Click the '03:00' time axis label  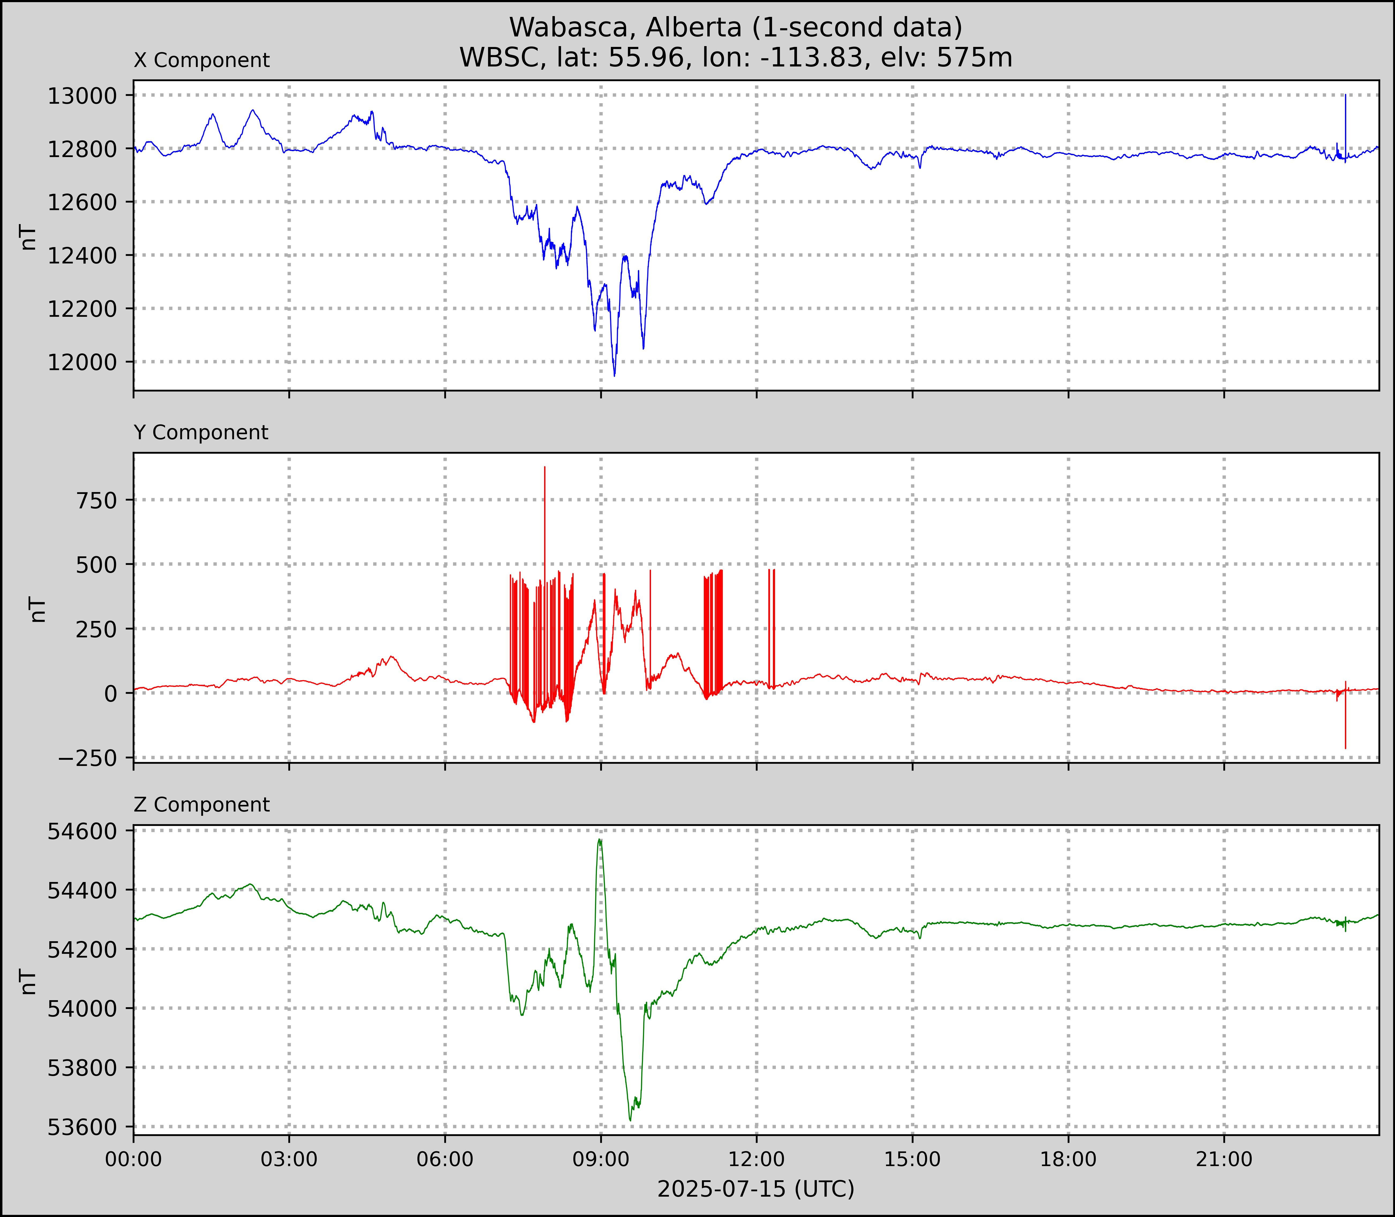(x=289, y=1159)
